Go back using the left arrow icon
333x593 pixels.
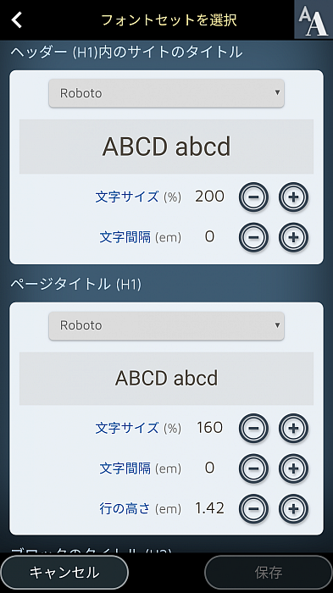pyautogui.click(x=17, y=19)
